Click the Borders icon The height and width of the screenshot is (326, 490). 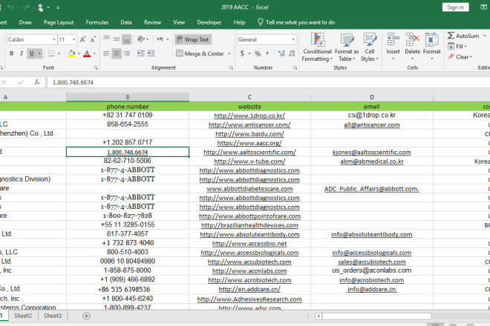click(51, 53)
